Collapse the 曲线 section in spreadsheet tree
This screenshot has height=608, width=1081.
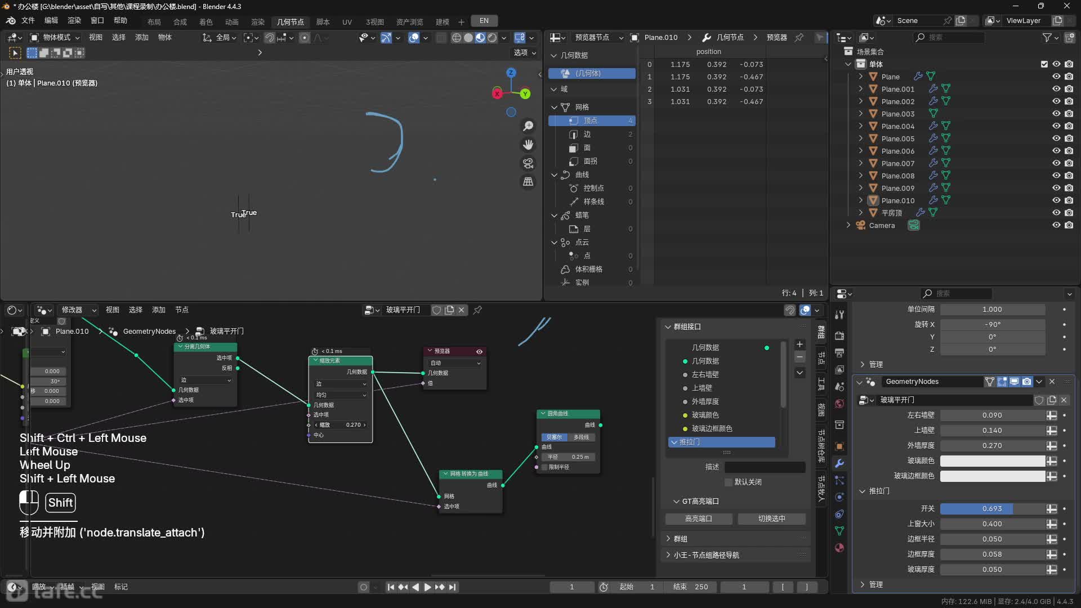[x=555, y=175]
